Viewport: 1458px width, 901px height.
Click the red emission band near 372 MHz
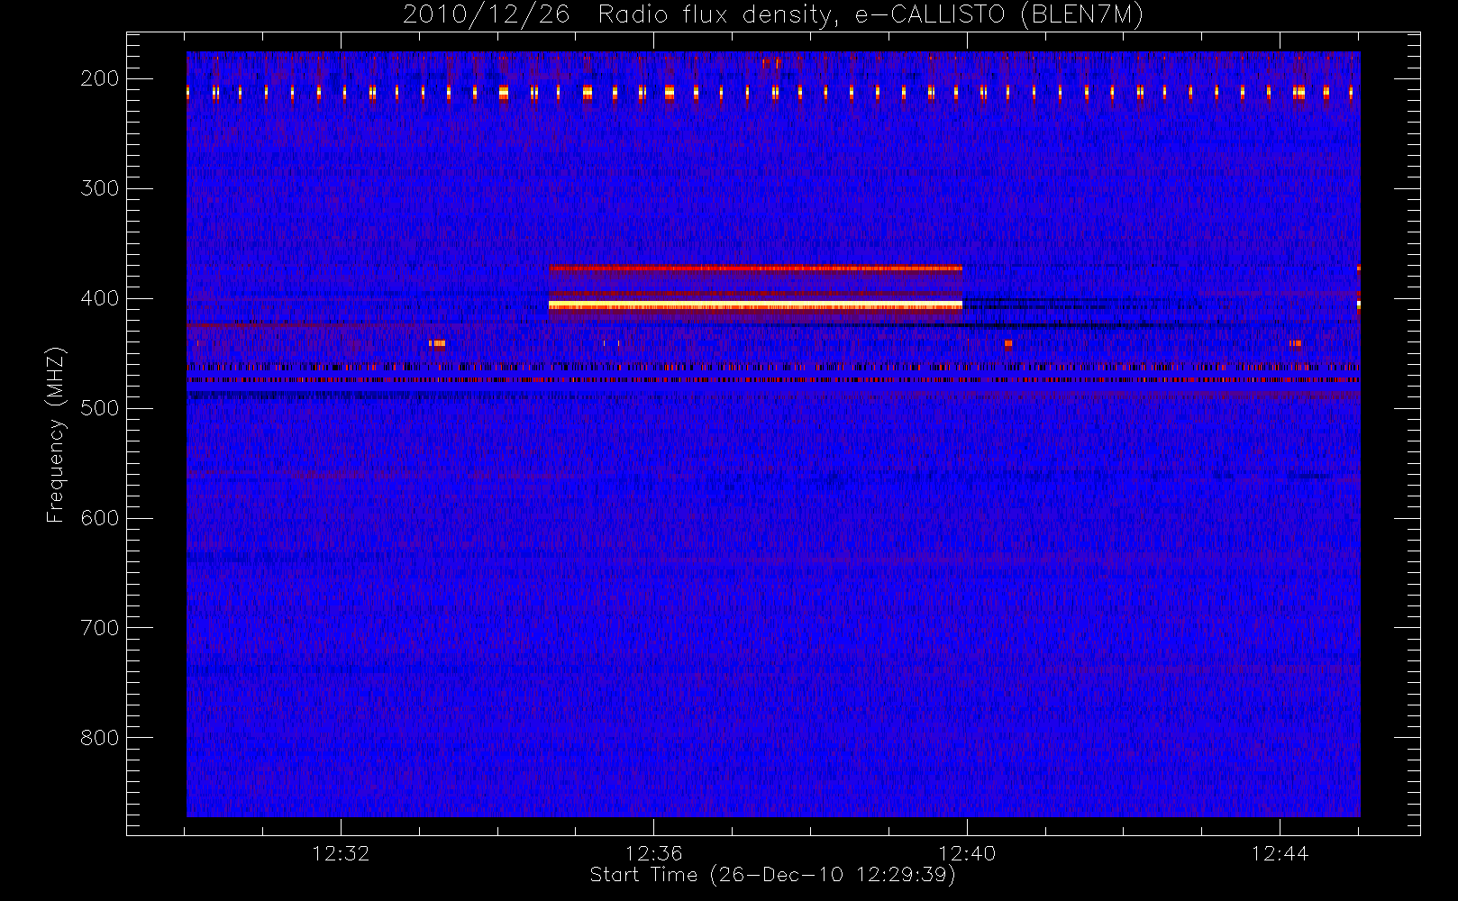point(755,268)
